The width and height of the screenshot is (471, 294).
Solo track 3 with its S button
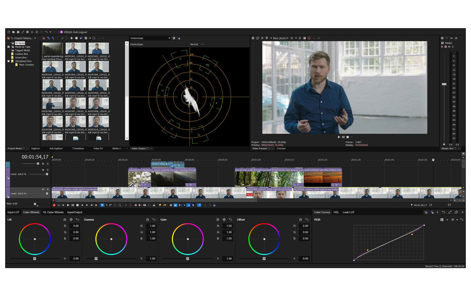47,189
